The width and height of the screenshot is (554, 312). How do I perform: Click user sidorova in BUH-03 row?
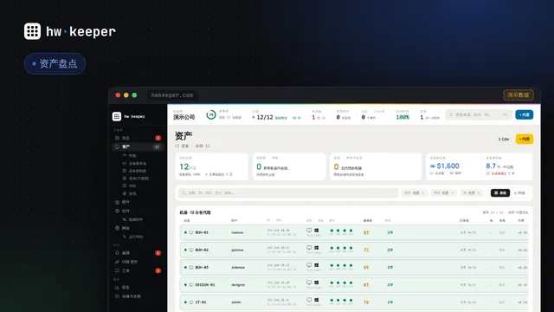[x=238, y=268]
